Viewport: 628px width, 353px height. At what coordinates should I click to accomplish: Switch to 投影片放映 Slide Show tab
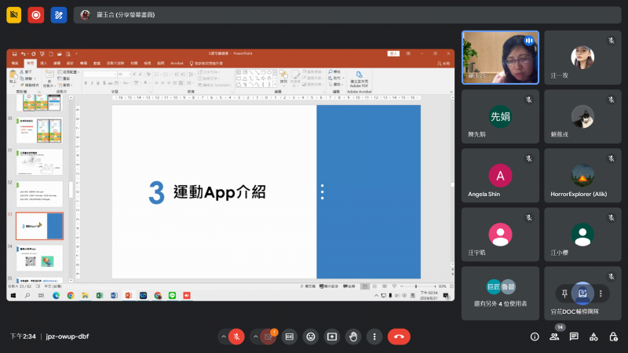click(115, 64)
